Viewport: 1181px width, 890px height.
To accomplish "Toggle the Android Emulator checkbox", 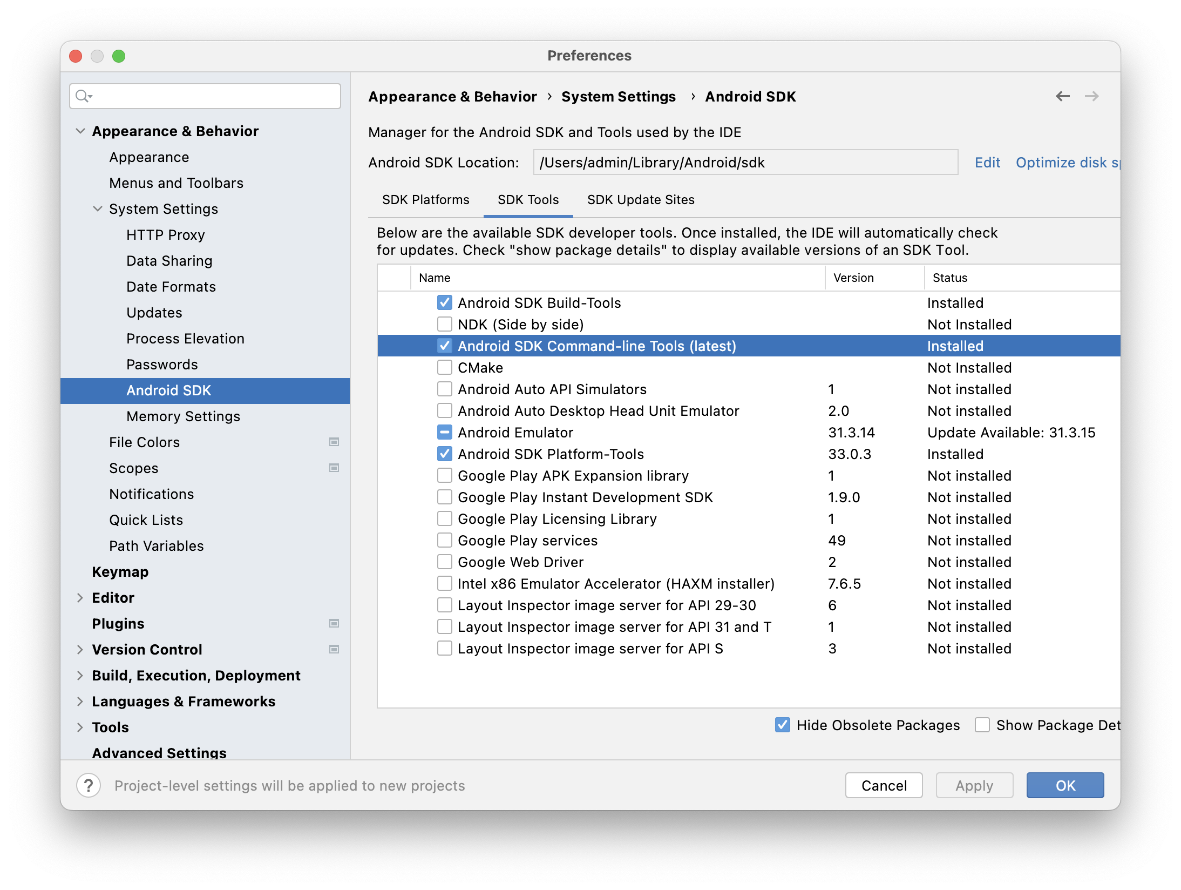I will 444,432.
